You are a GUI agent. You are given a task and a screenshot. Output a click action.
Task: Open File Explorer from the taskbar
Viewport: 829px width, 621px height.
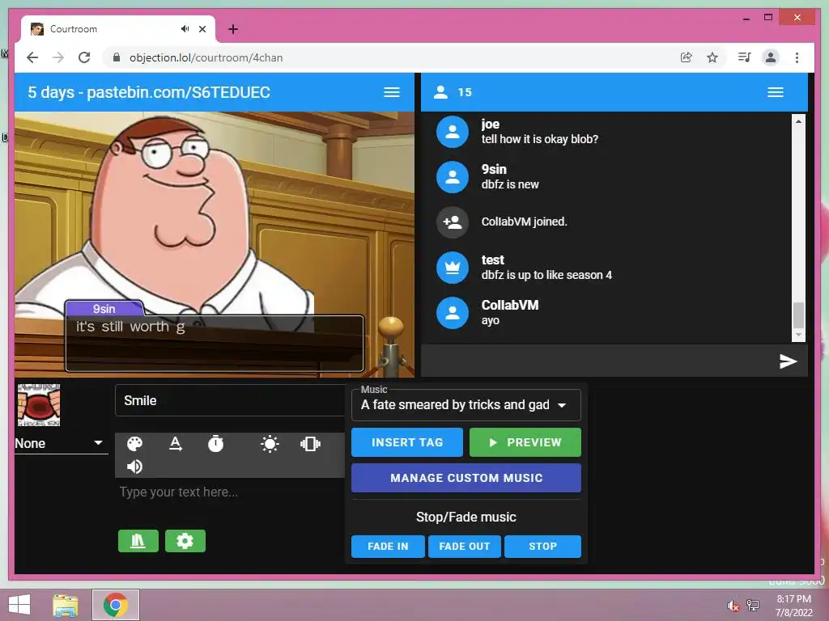coord(65,605)
